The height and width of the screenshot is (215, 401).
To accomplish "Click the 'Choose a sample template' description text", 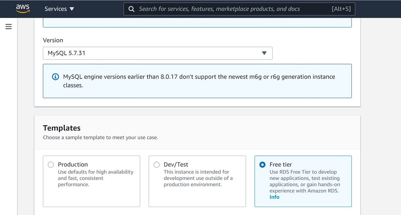I will point(100,137).
